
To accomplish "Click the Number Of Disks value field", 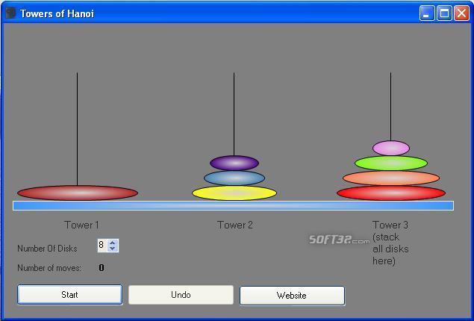I will [x=102, y=245].
